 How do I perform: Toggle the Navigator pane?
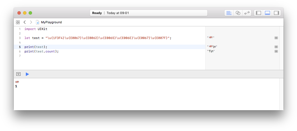tap(258, 13)
